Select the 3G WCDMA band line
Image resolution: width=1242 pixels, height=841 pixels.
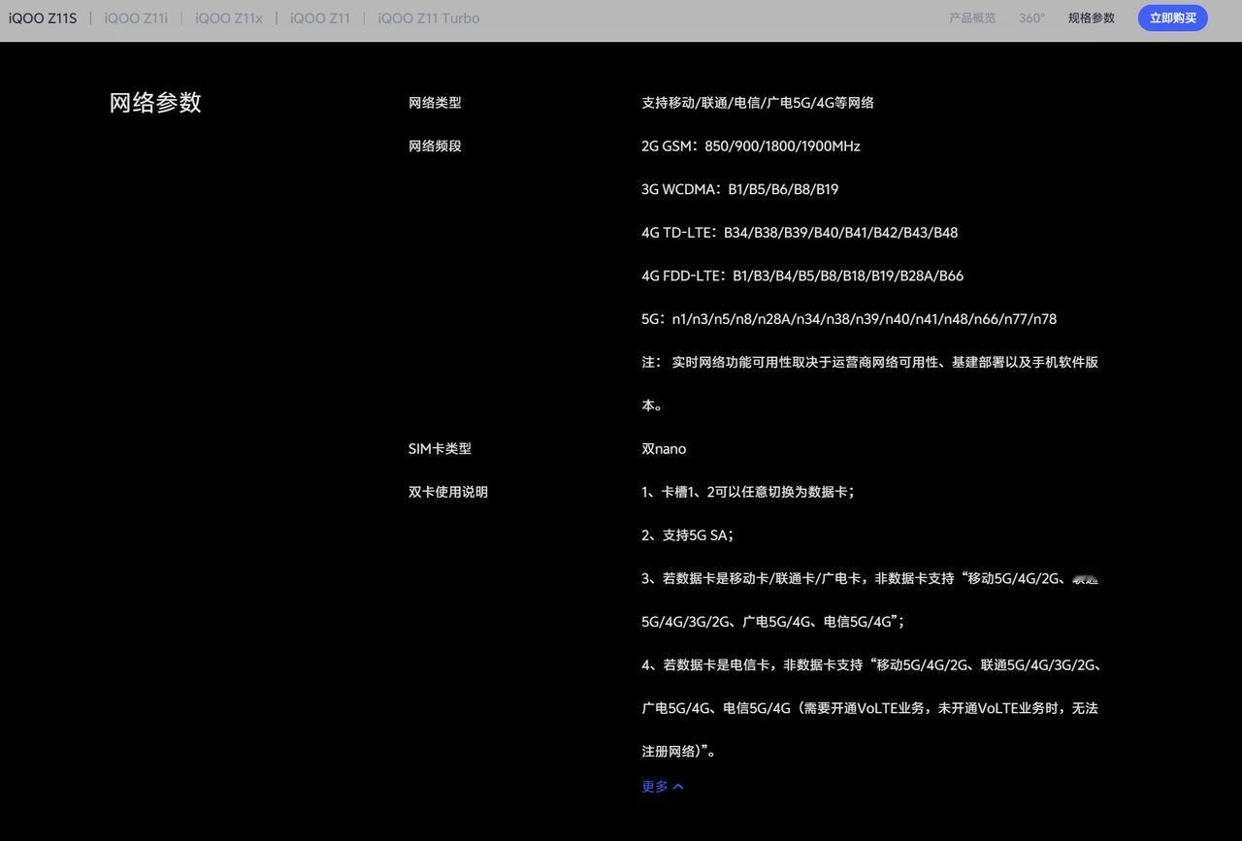(740, 189)
